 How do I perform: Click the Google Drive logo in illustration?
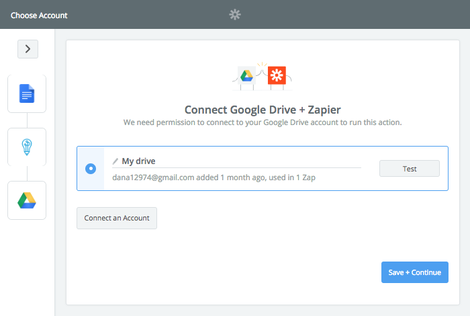[x=246, y=75]
